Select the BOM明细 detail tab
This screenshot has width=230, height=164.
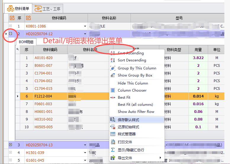(26, 42)
